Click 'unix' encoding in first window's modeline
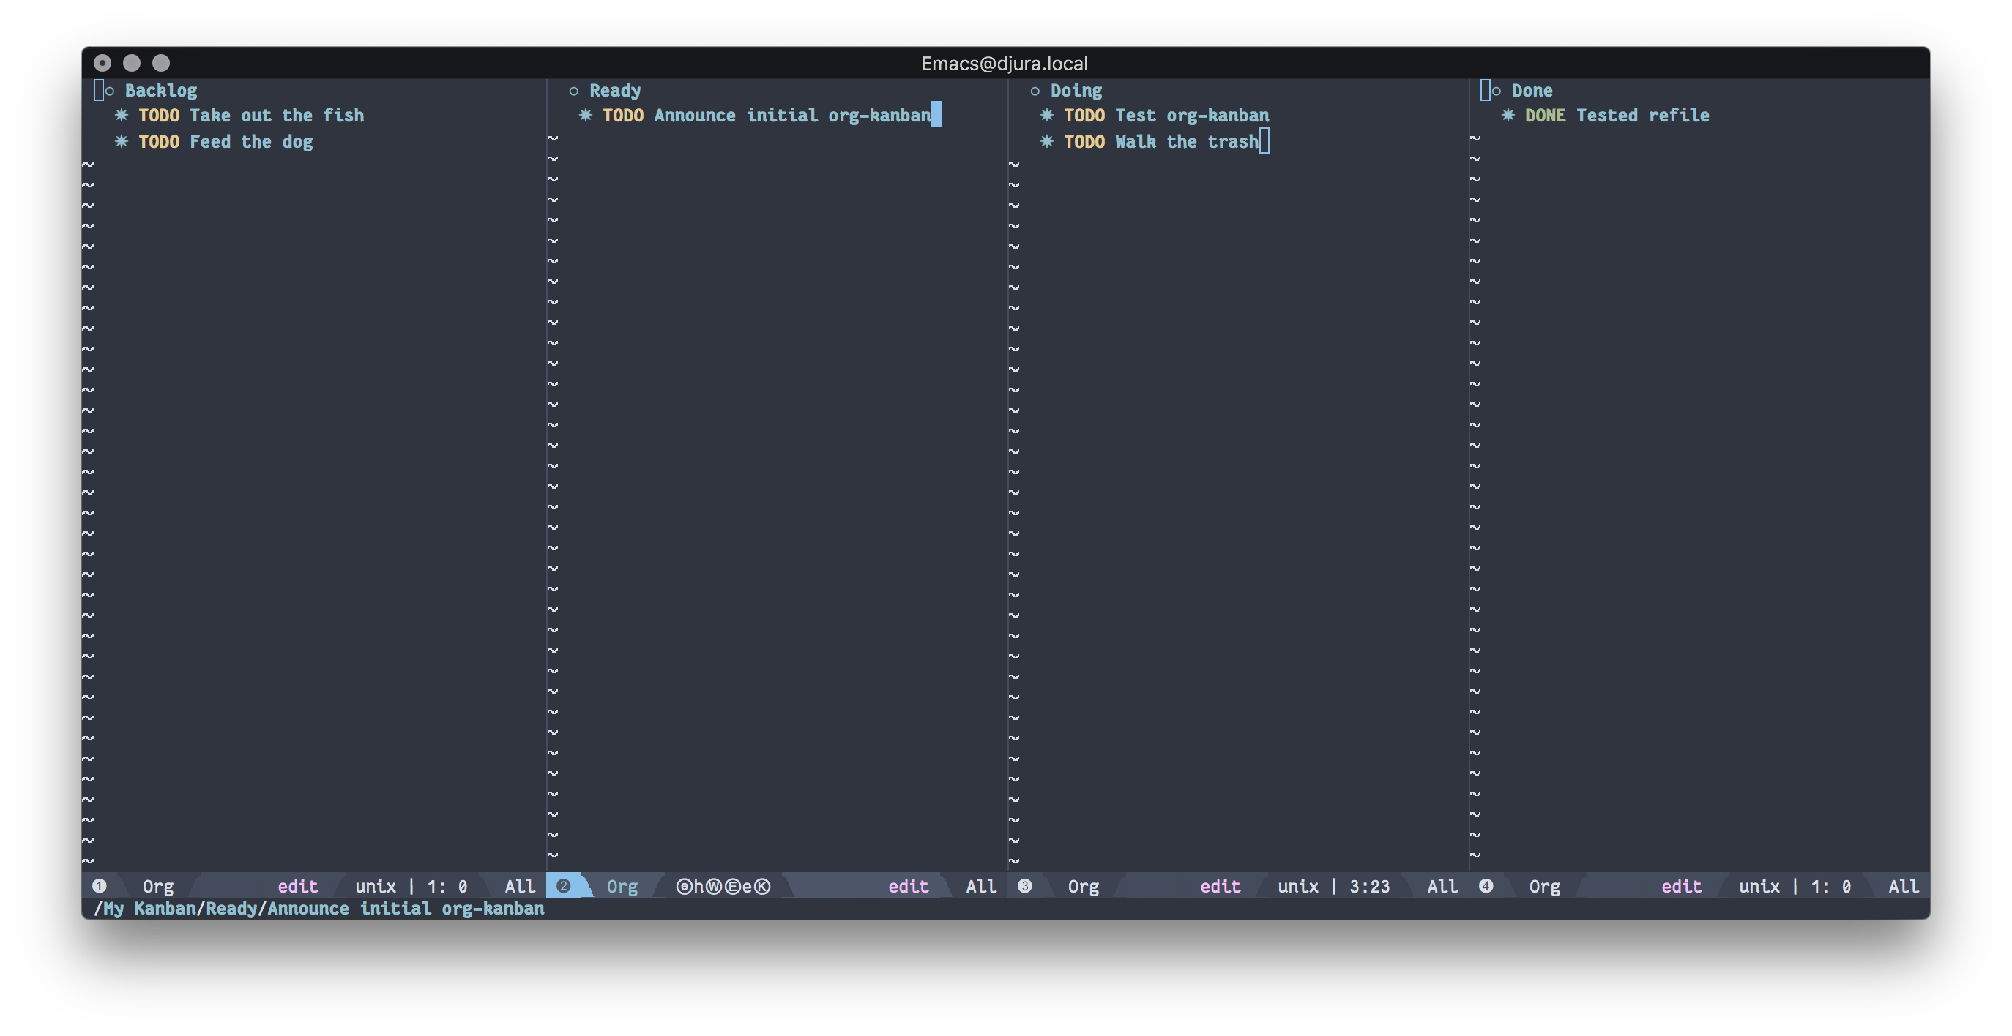This screenshot has height=1036, width=2012. pyautogui.click(x=376, y=886)
